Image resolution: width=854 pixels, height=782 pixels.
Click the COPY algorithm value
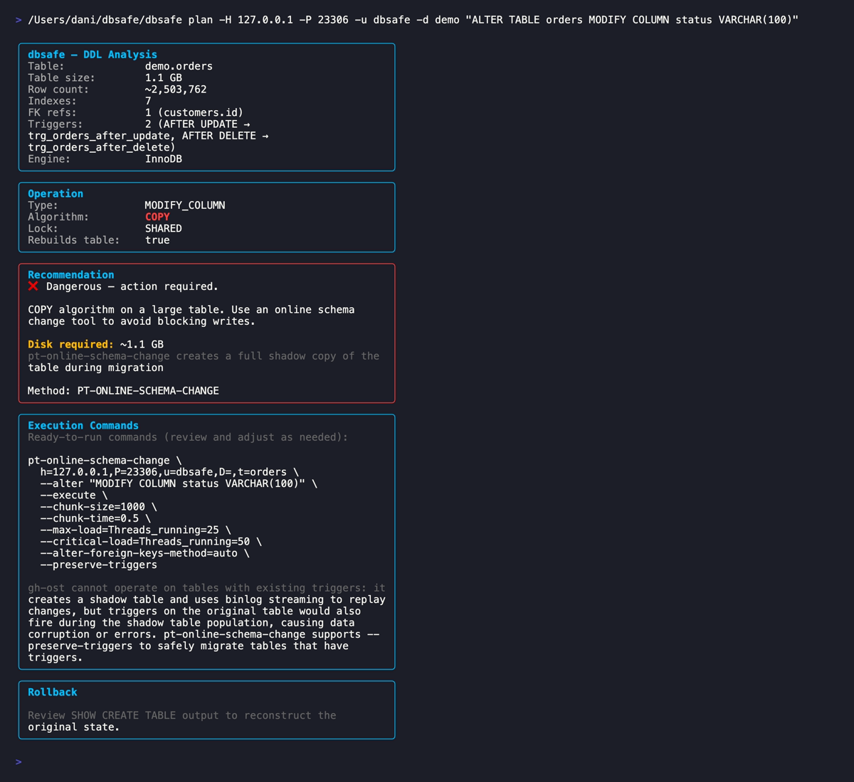coord(158,216)
